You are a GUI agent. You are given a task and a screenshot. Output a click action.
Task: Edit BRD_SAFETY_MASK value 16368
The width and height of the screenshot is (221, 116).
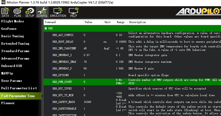[87, 102]
